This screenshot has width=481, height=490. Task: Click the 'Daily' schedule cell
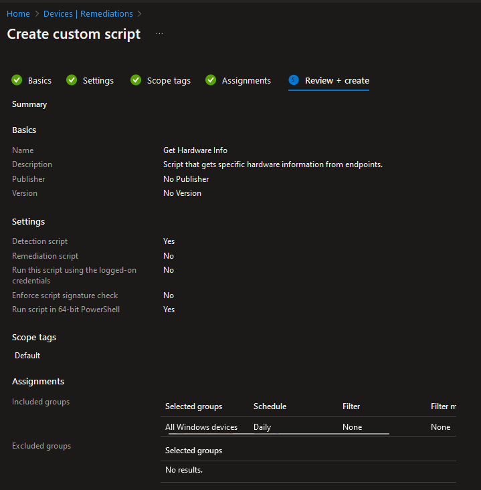(x=262, y=427)
